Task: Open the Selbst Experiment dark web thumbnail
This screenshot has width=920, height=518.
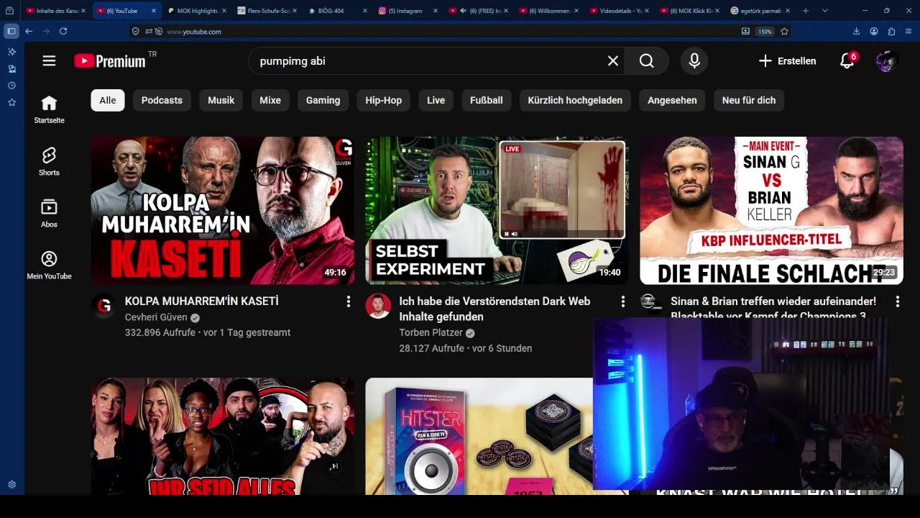Action: [x=497, y=210]
